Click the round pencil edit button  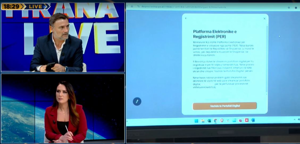click(x=137, y=101)
